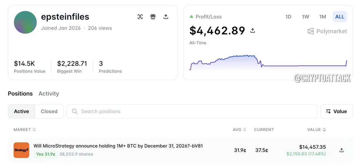Sort positions by VALUE column header
The width and height of the screenshot is (358, 167).
click(317, 130)
